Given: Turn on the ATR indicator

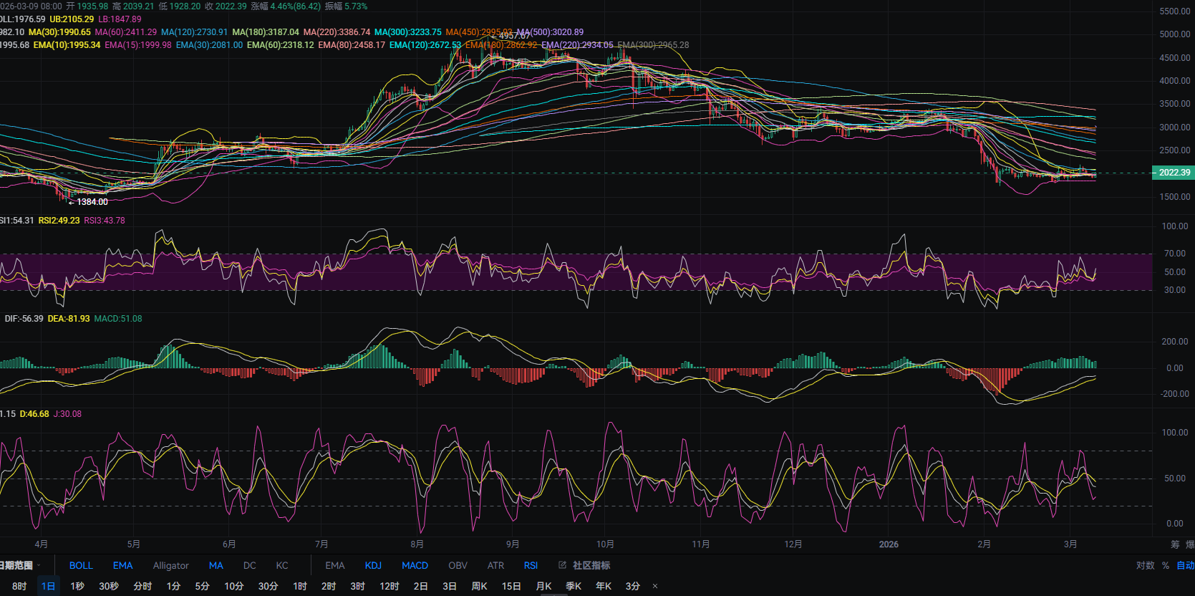Looking at the screenshot, I should 495,565.
